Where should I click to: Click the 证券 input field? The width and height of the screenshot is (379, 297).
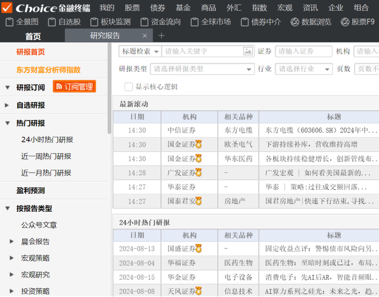coord(303,51)
